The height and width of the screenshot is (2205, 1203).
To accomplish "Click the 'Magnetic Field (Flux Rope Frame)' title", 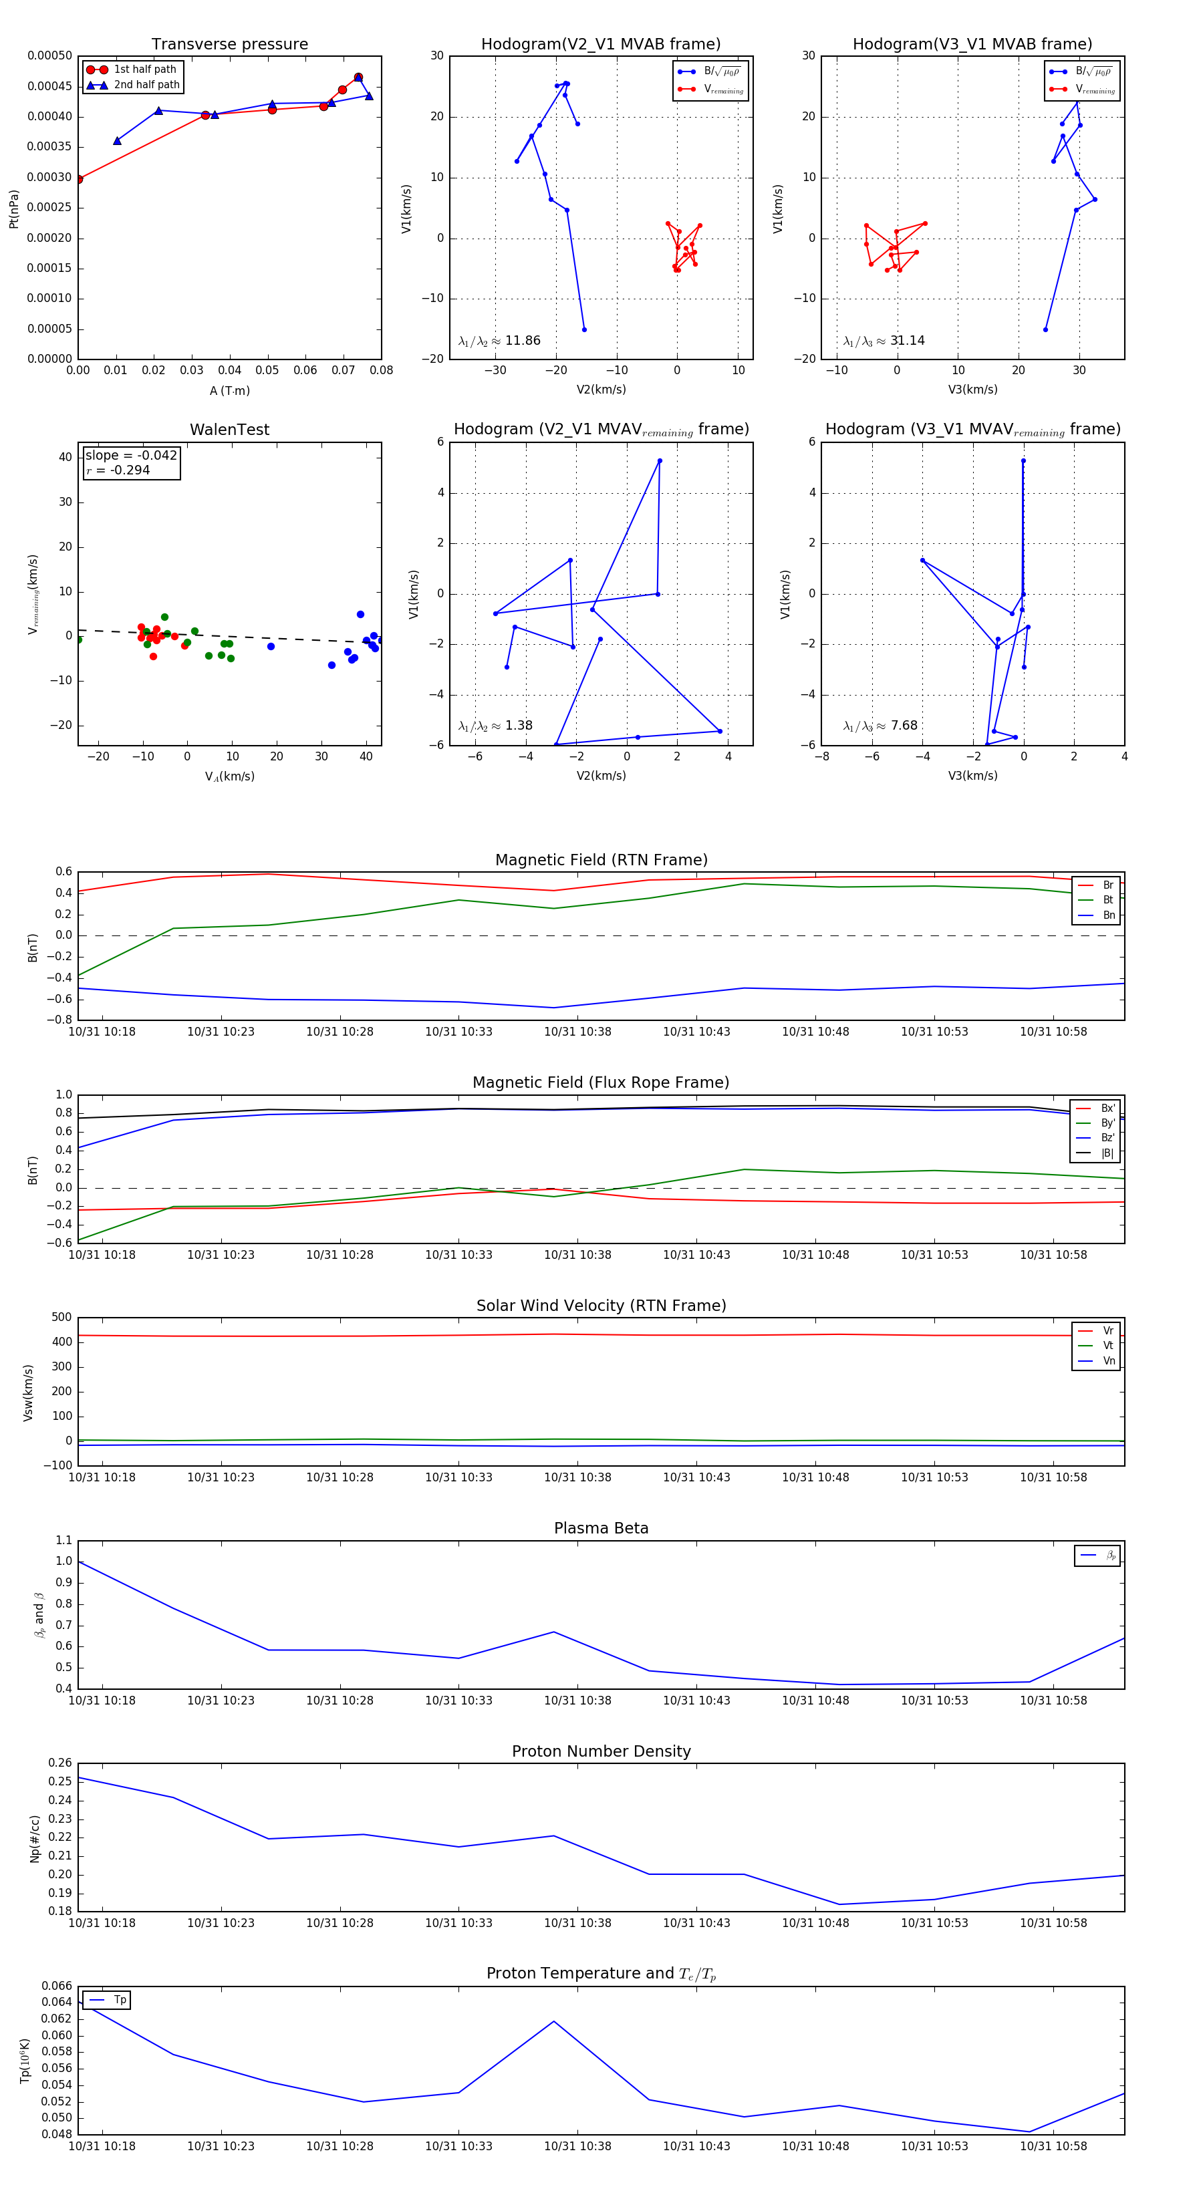I will (601, 1083).
